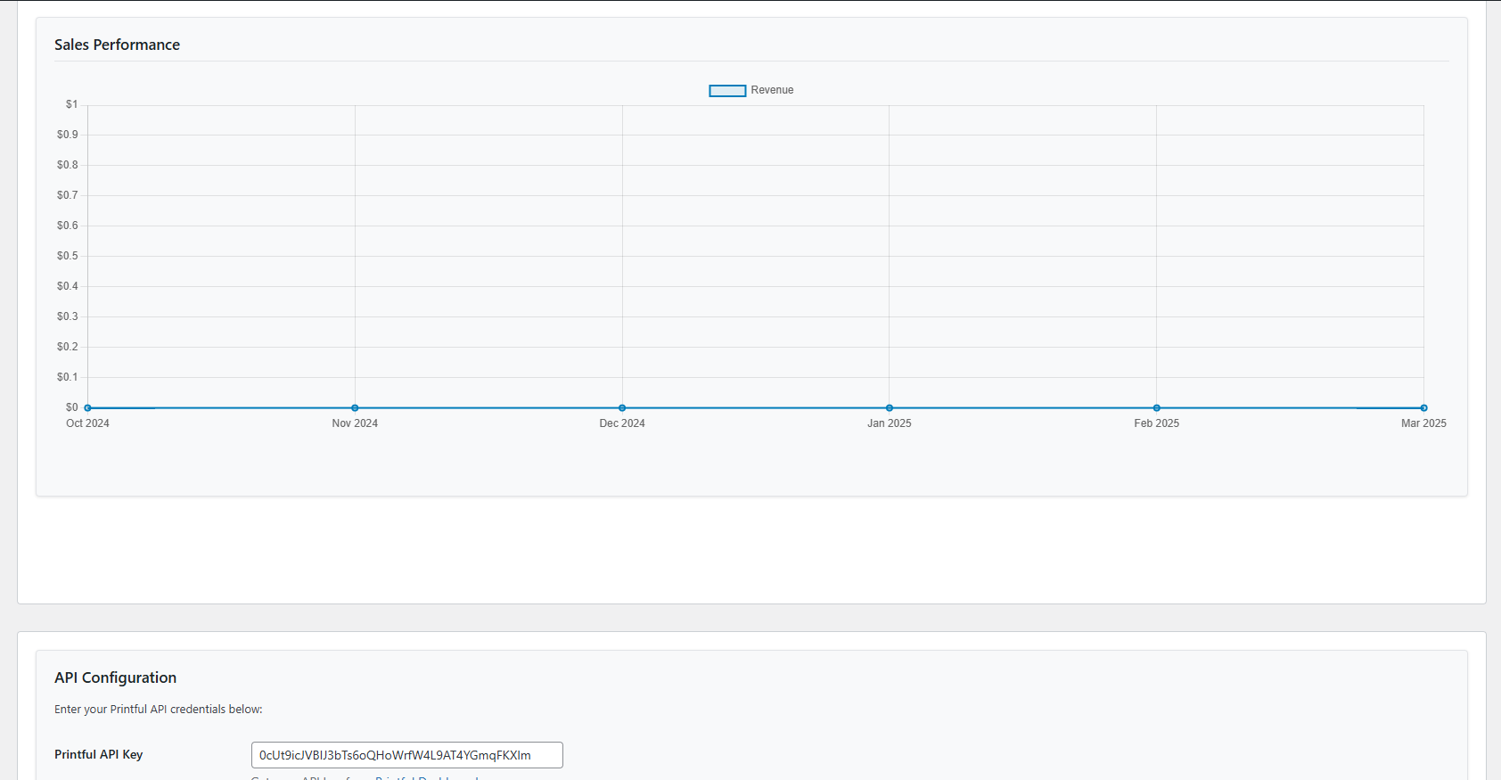The height and width of the screenshot is (780, 1501).
Task: Click the Mar 2025 x-axis label
Action: pos(1423,423)
